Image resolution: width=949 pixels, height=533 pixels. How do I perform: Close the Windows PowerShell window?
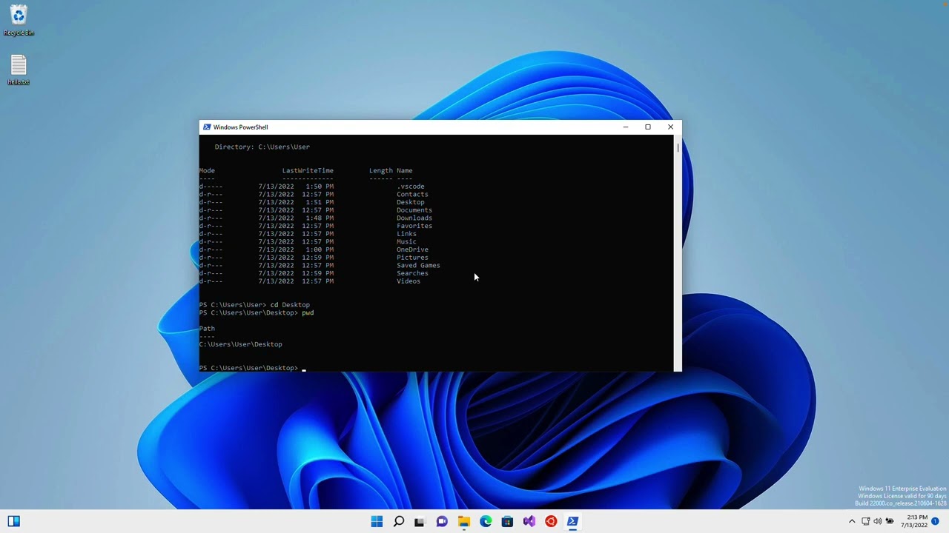[670, 127]
